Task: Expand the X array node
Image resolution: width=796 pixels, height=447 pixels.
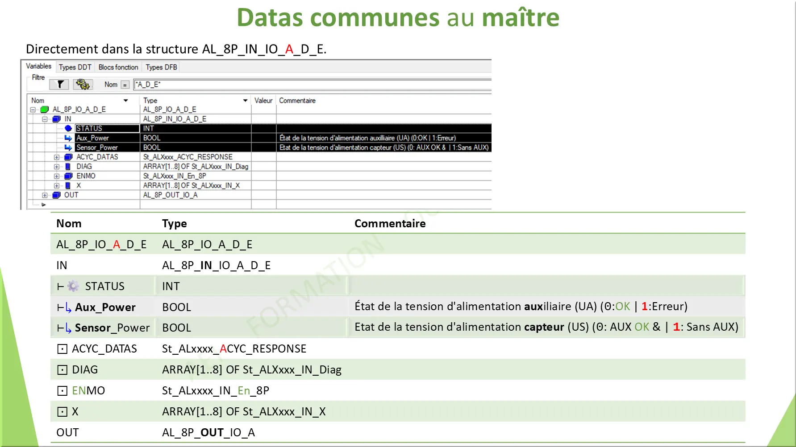Action: pyautogui.click(x=57, y=186)
